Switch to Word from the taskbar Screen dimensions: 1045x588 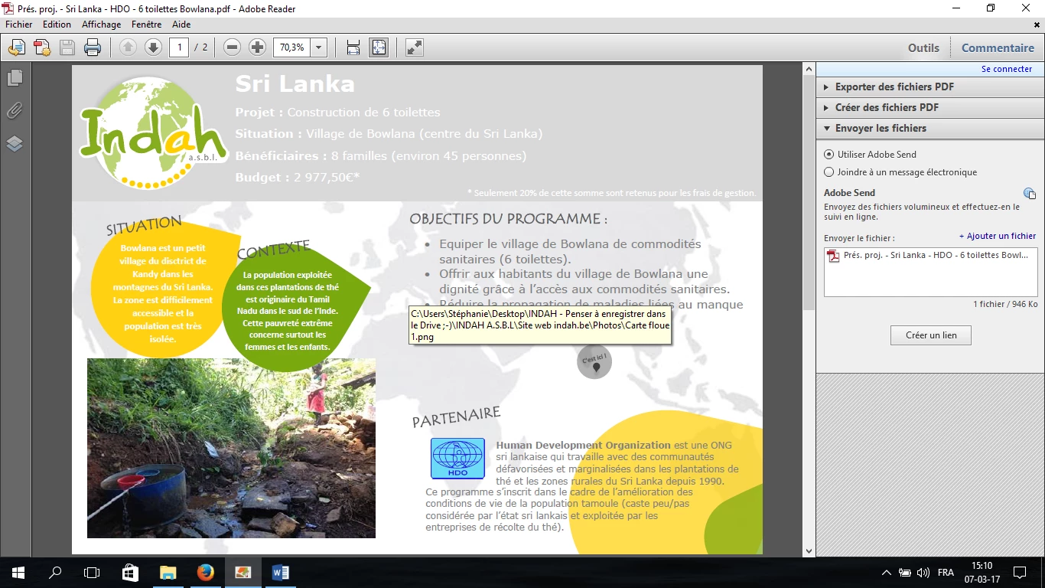click(x=280, y=573)
